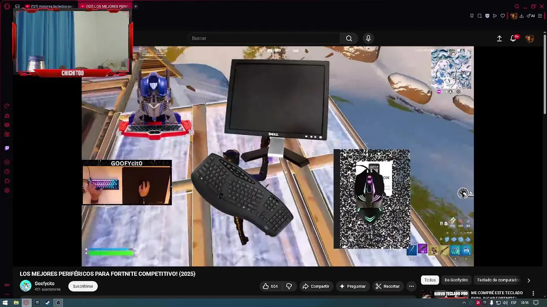Click the Compartir button

[316, 286]
